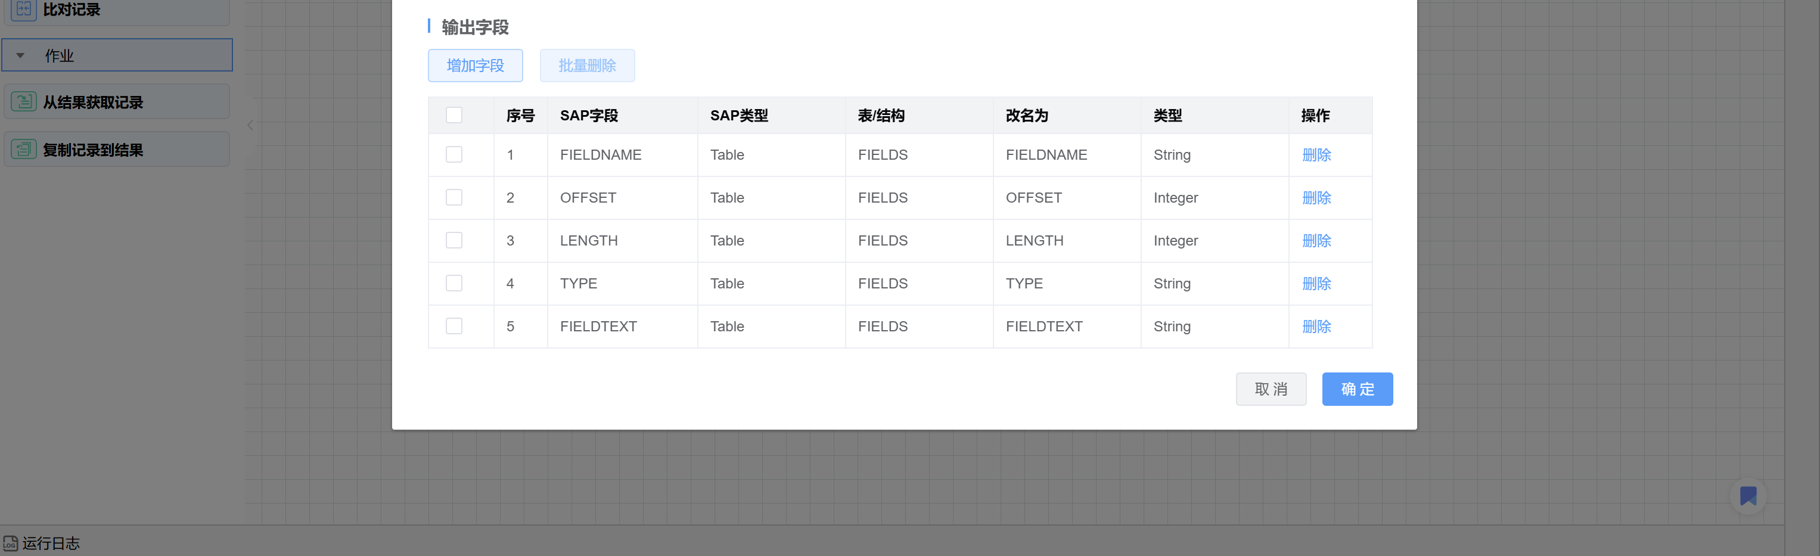The image size is (1820, 556).
Task: Delete the FIELDTEXT row via 删除
Action: 1316,327
